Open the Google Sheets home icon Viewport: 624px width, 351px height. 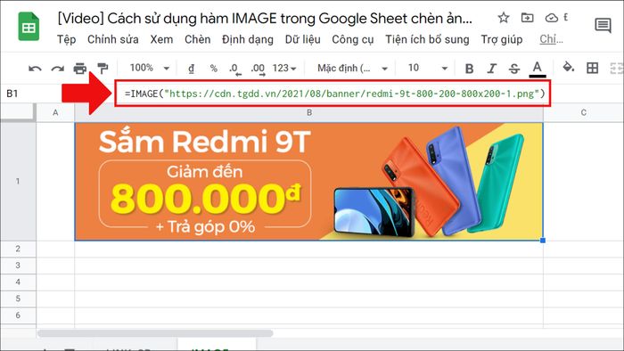pos(29,27)
